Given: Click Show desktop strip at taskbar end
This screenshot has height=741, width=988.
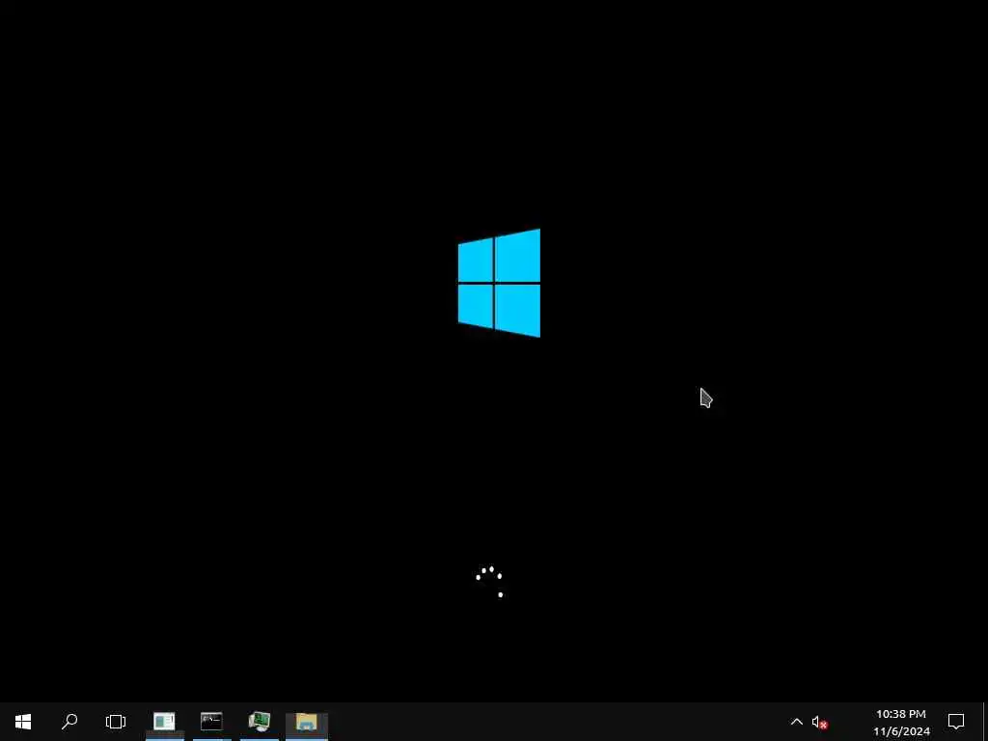Looking at the screenshot, I should click(x=985, y=722).
